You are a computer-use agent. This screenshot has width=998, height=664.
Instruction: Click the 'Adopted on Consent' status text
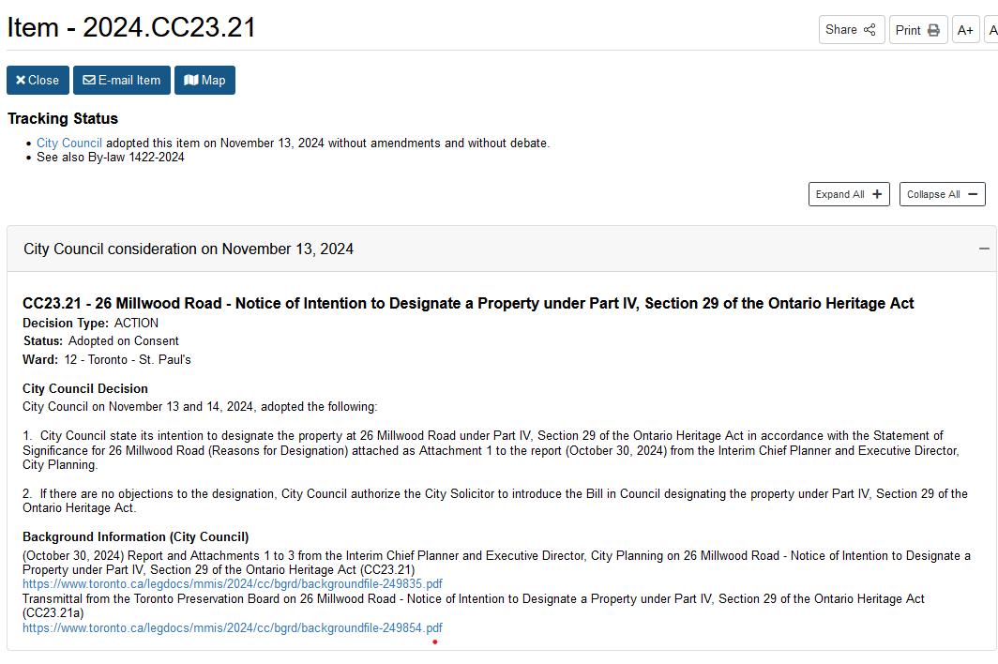(123, 340)
